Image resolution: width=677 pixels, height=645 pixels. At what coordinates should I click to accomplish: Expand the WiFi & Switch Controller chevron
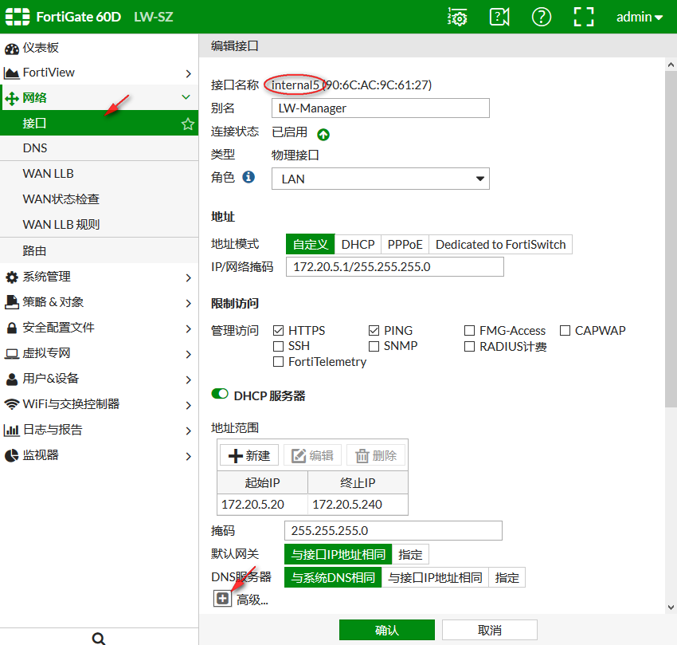pos(188,405)
